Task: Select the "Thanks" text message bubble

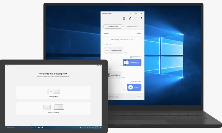Action: [x=134, y=87]
